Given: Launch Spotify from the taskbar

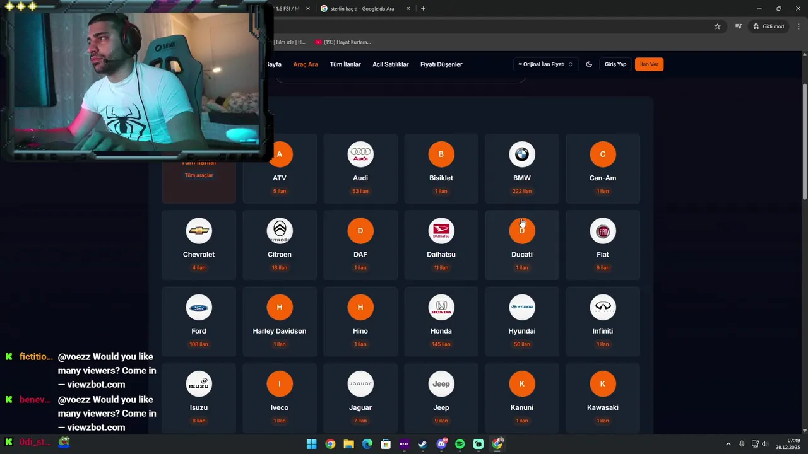Looking at the screenshot, I should point(460,444).
